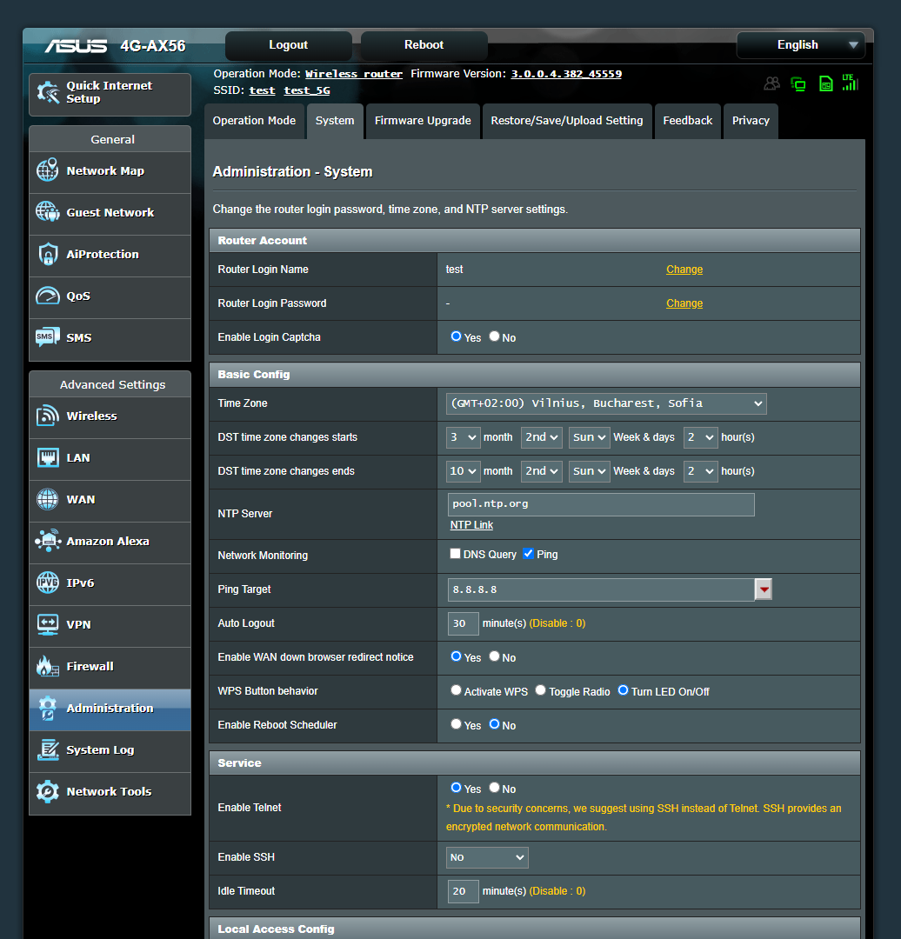Change the Router Login Name
This screenshot has width=901, height=939.
point(684,270)
